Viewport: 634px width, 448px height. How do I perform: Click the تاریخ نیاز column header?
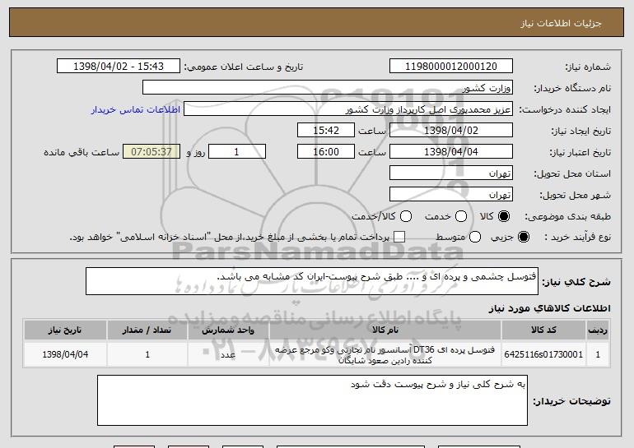pyautogui.click(x=65, y=330)
